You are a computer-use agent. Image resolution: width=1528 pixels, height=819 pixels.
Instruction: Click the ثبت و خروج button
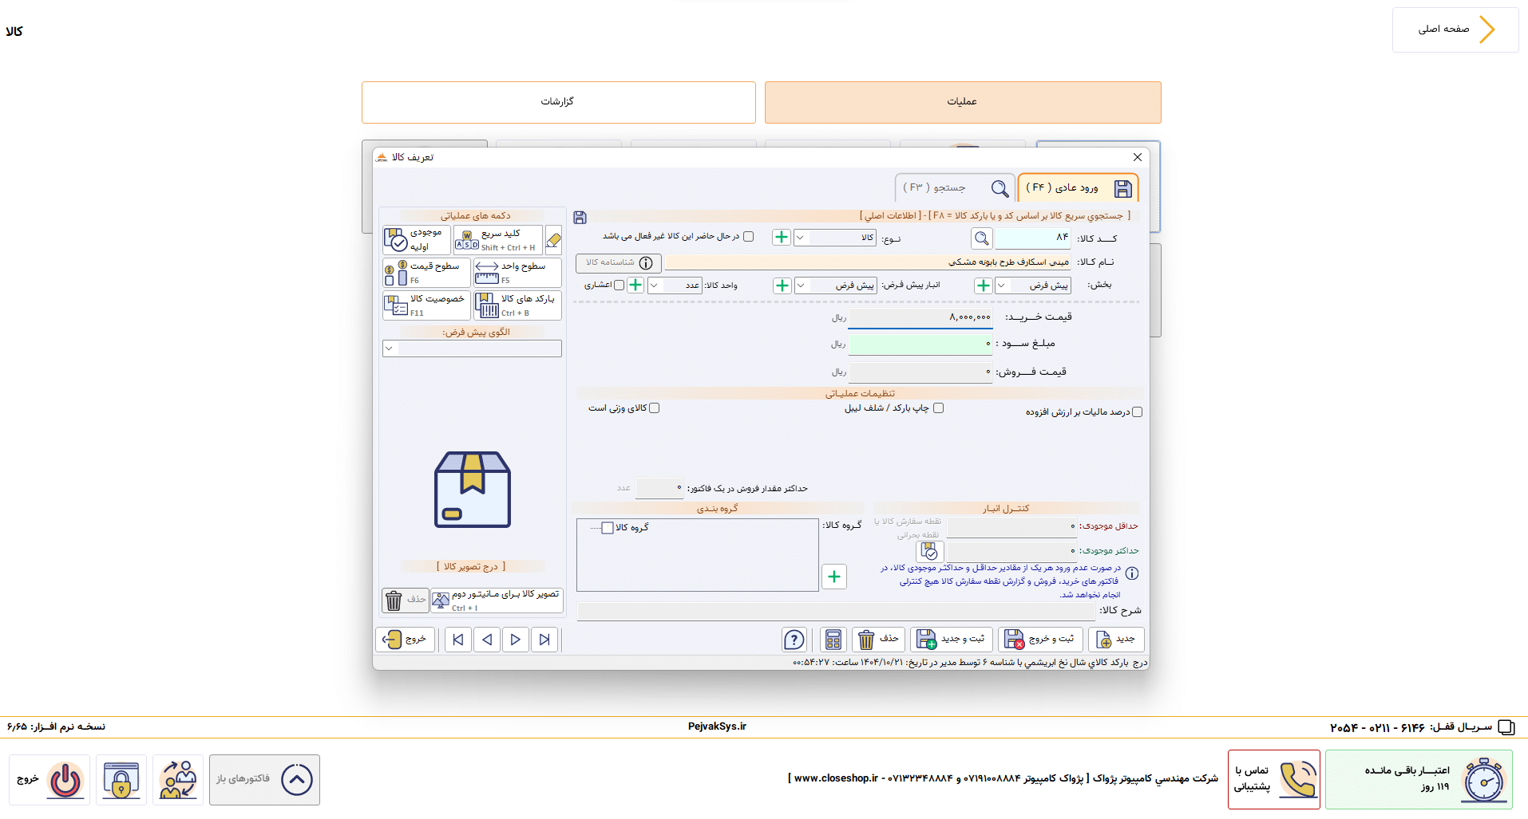1040,640
